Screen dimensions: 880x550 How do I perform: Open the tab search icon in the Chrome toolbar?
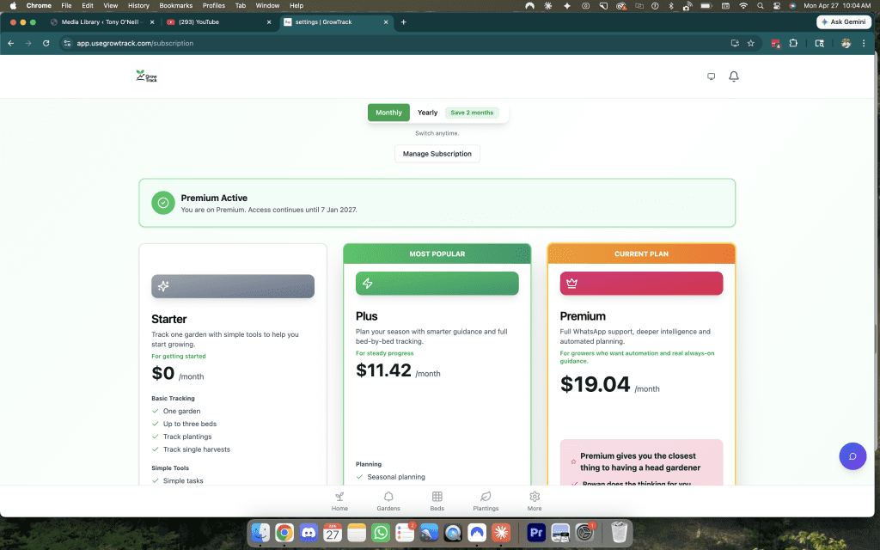[819, 43]
